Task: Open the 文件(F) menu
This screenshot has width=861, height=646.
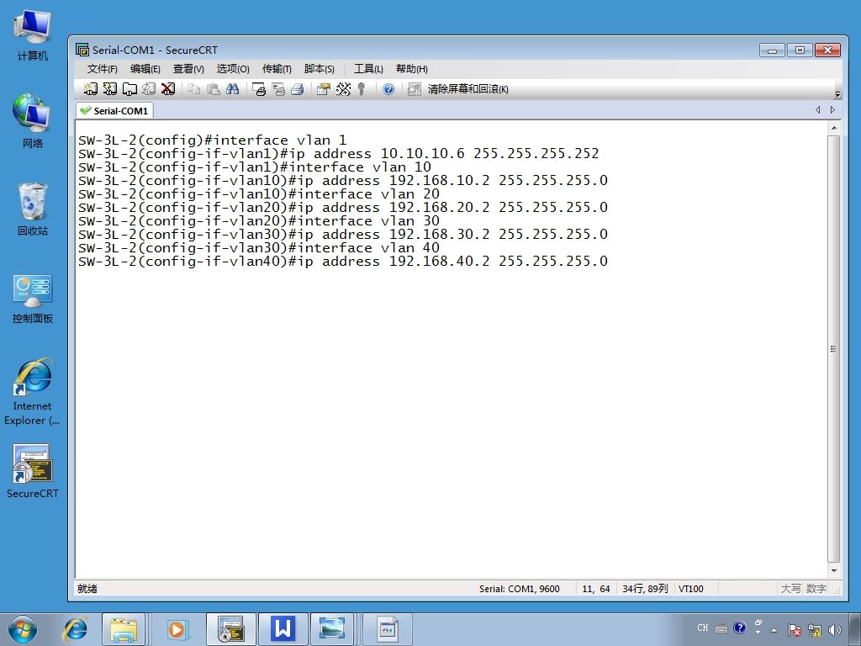Action: [102, 69]
